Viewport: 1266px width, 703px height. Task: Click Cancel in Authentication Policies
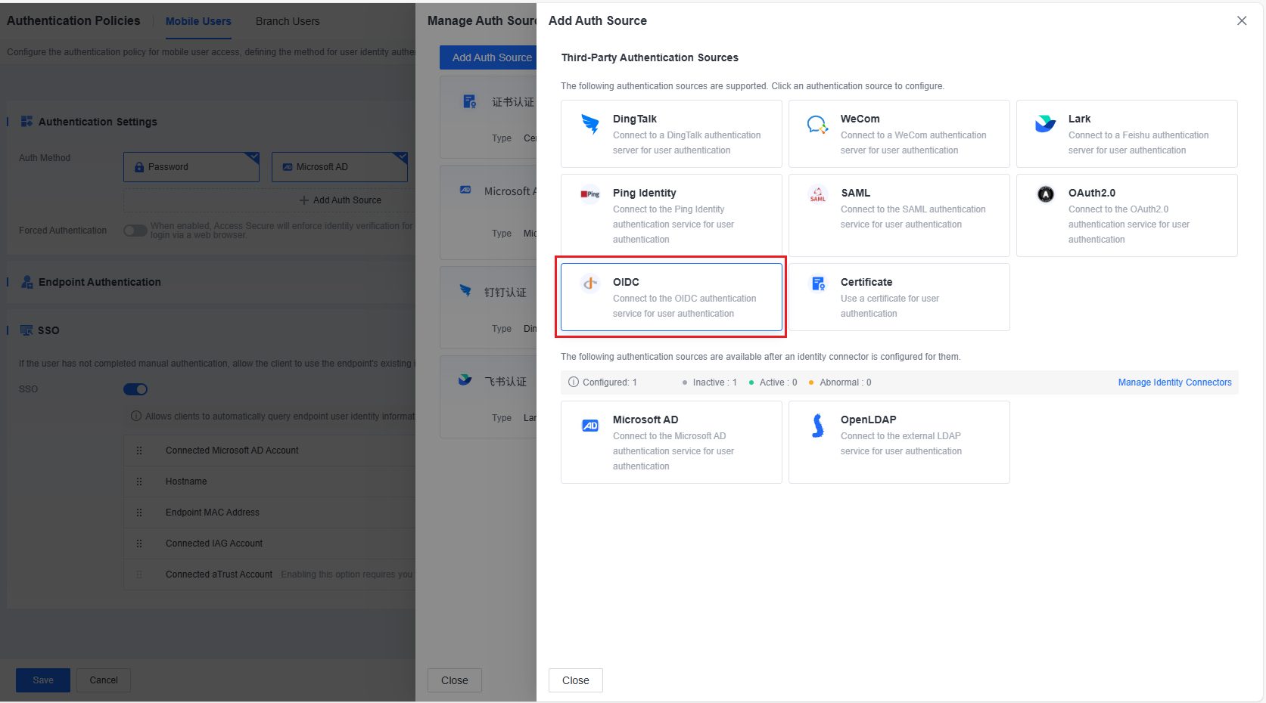pyautogui.click(x=104, y=680)
